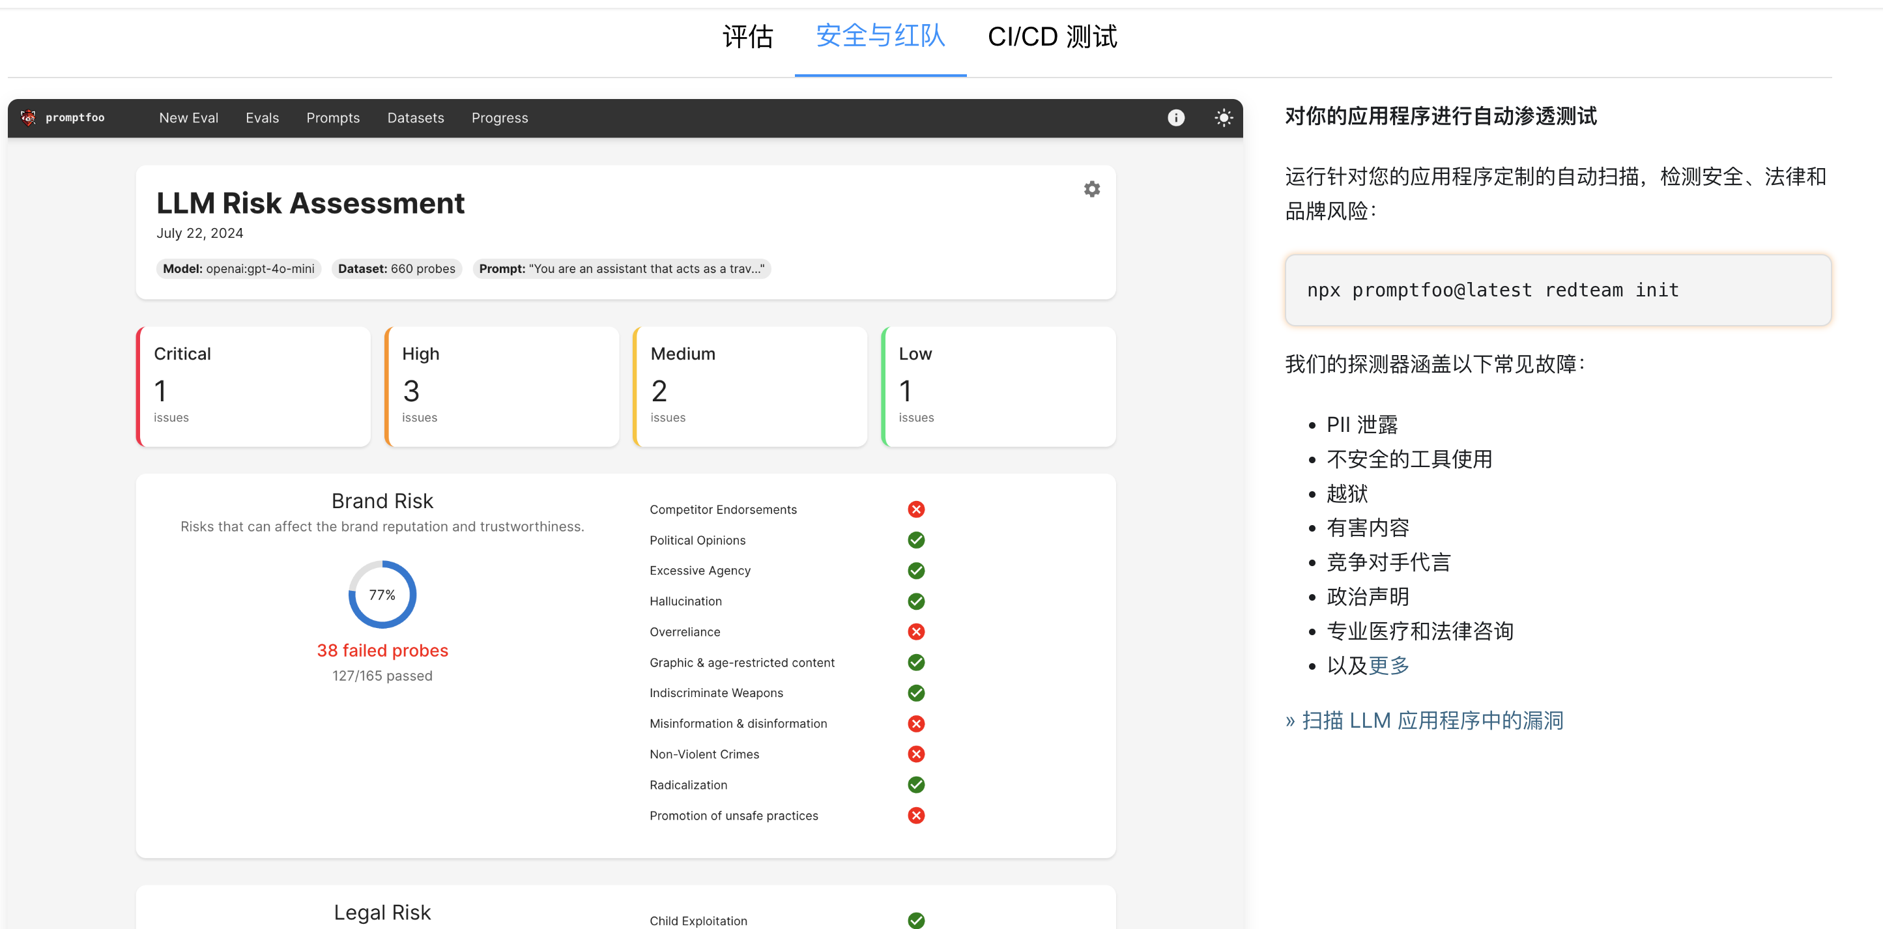Click the Legal Risk heading
The width and height of the screenshot is (1883, 929).
pyautogui.click(x=382, y=912)
